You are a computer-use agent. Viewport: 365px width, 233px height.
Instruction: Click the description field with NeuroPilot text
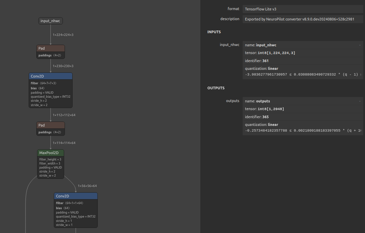click(x=302, y=19)
